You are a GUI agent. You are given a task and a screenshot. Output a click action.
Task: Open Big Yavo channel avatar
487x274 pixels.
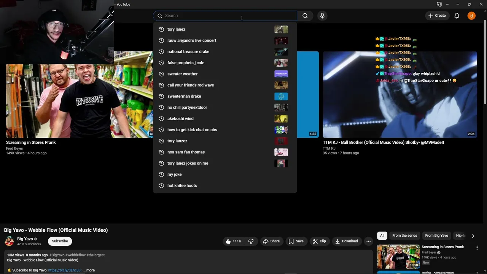[x=9, y=241]
